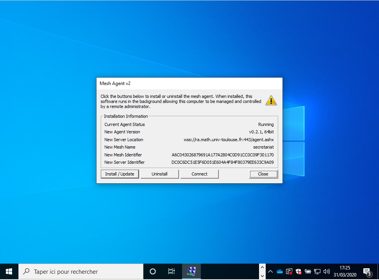Click the taskbar toolbar up arrow
379x280 pixels.
pyautogui.click(x=262, y=268)
